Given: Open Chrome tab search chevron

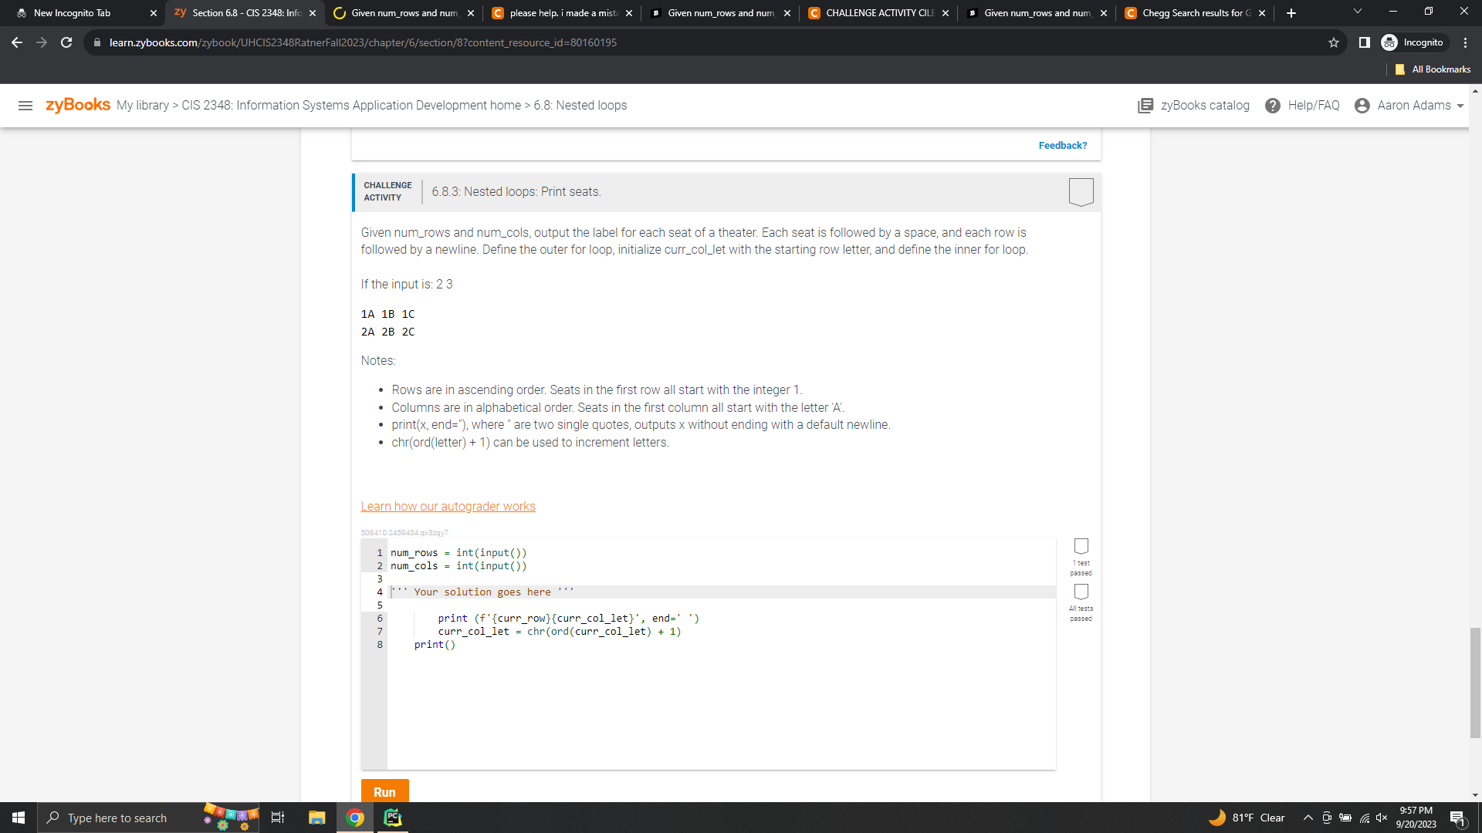Looking at the screenshot, I should pos(1357,12).
